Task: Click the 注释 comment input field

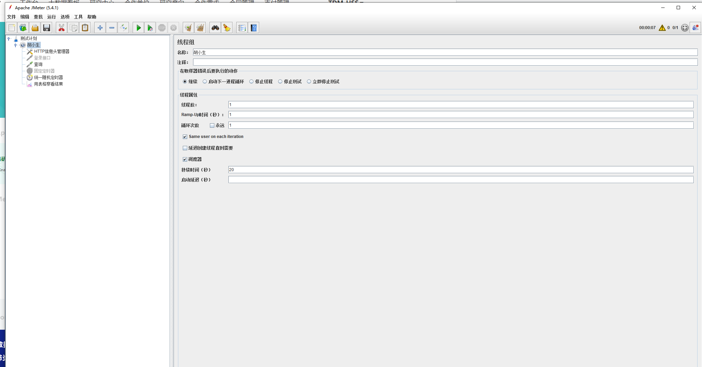Action: tap(445, 62)
